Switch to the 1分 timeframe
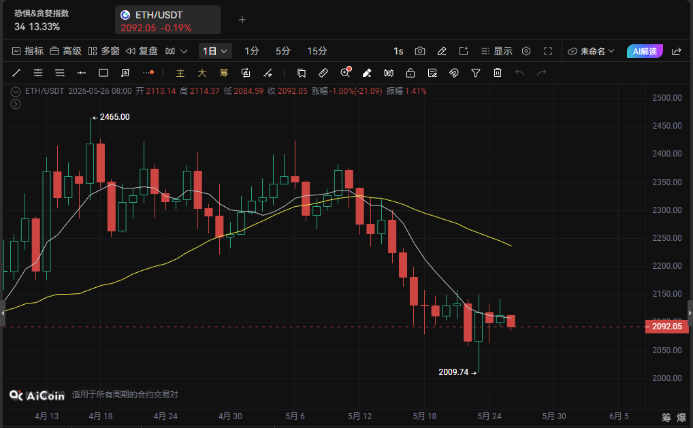Screen dimensions: 693x428 point(251,51)
